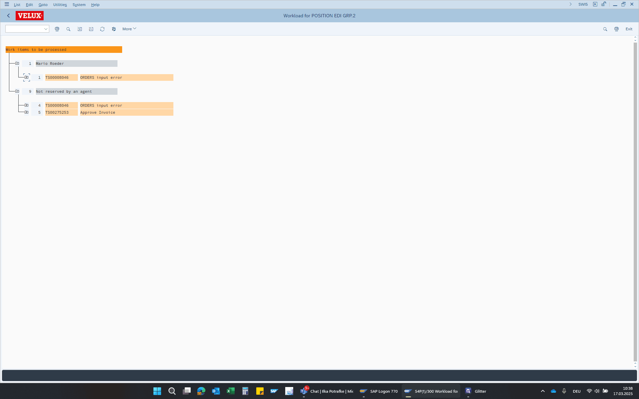Collapse the Mario Roeder folder node
The width and height of the screenshot is (639, 399).
tap(17, 63)
